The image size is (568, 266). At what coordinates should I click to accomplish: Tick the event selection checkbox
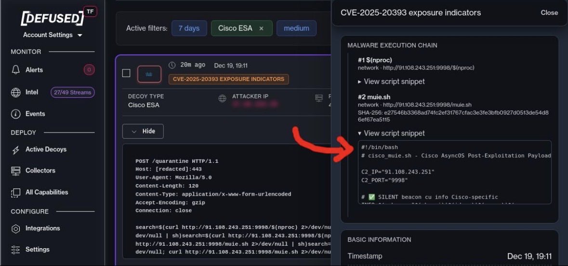[x=126, y=74]
